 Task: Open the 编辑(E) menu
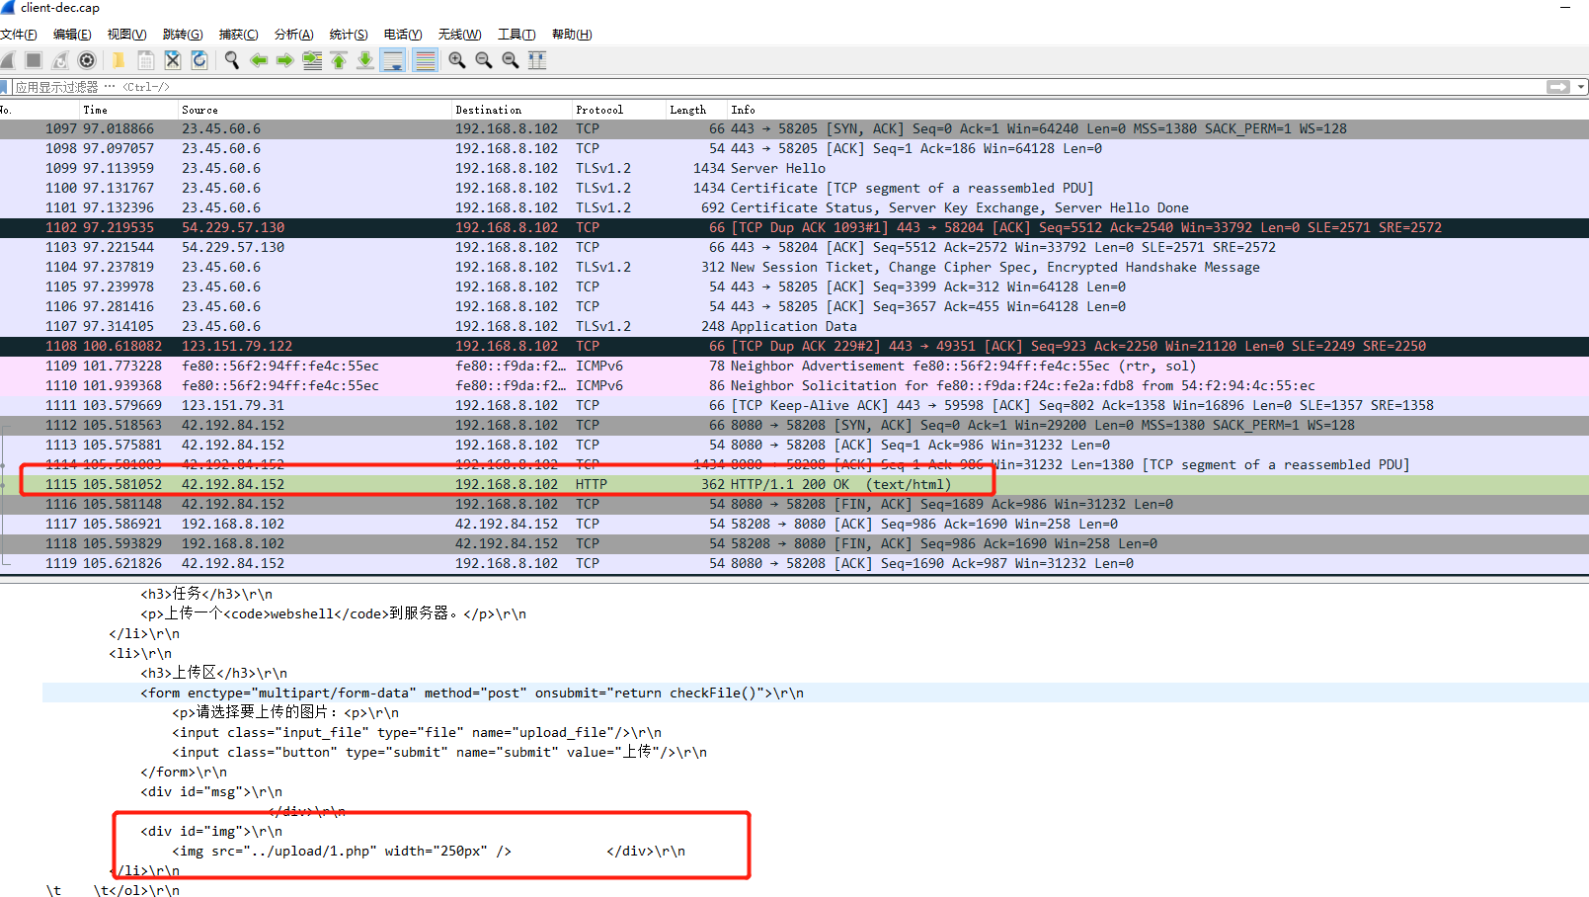point(72,35)
